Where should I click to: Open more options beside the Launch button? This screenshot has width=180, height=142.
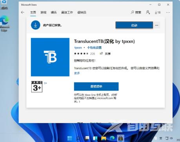click(157, 25)
